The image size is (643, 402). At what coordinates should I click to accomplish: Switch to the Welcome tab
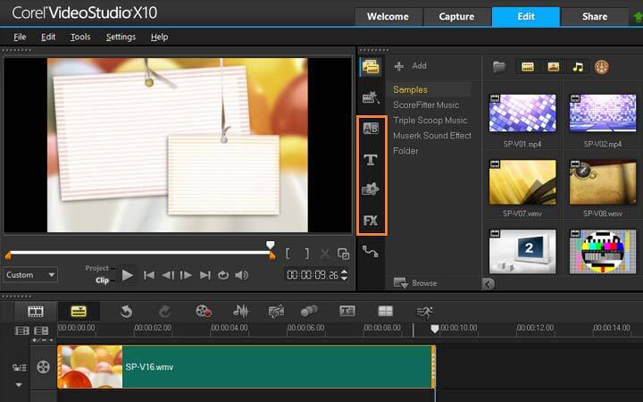pos(388,17)
